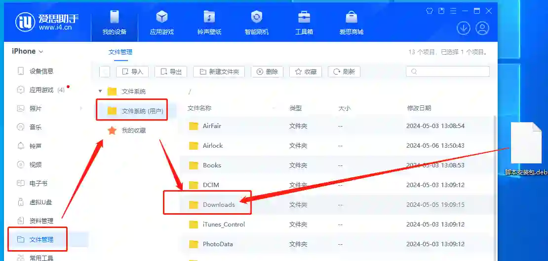Select the Downloads folder row
Viewport: 548px width, 261px height.
[x=219, y=204]
